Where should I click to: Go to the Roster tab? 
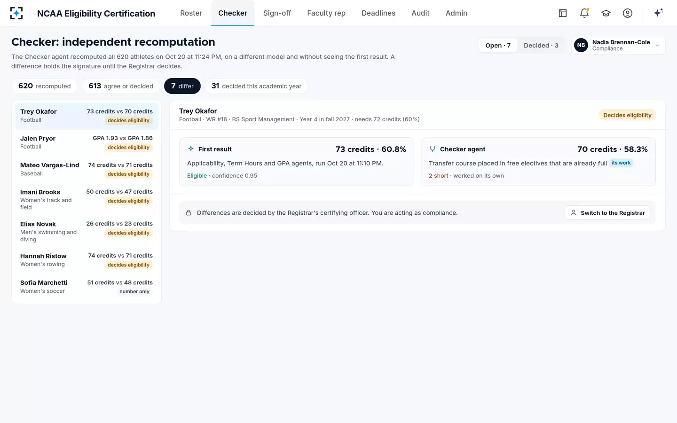(x=191, y=13)
